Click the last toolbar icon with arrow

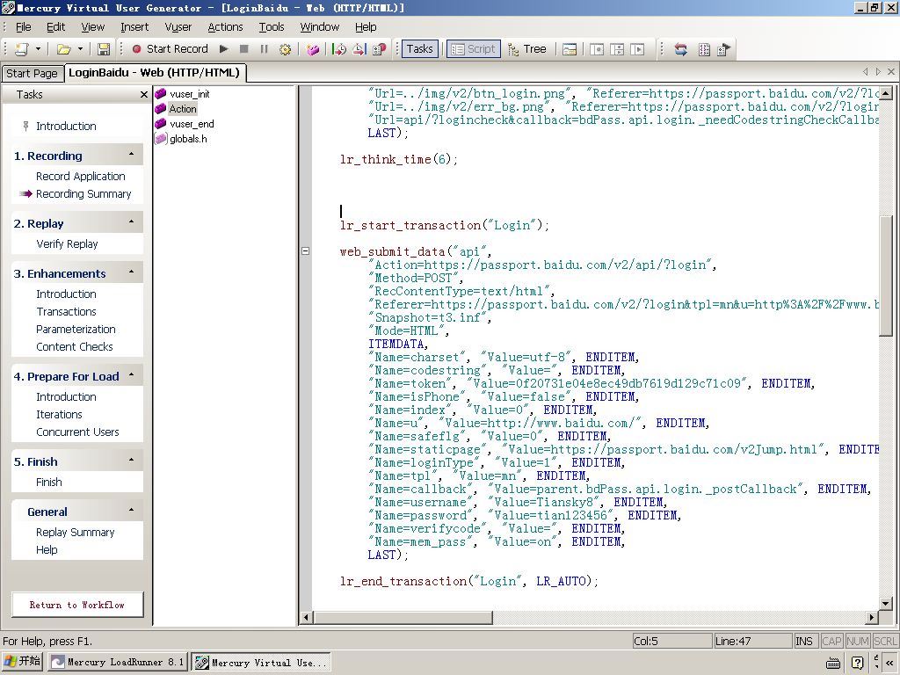coord(724,49)
